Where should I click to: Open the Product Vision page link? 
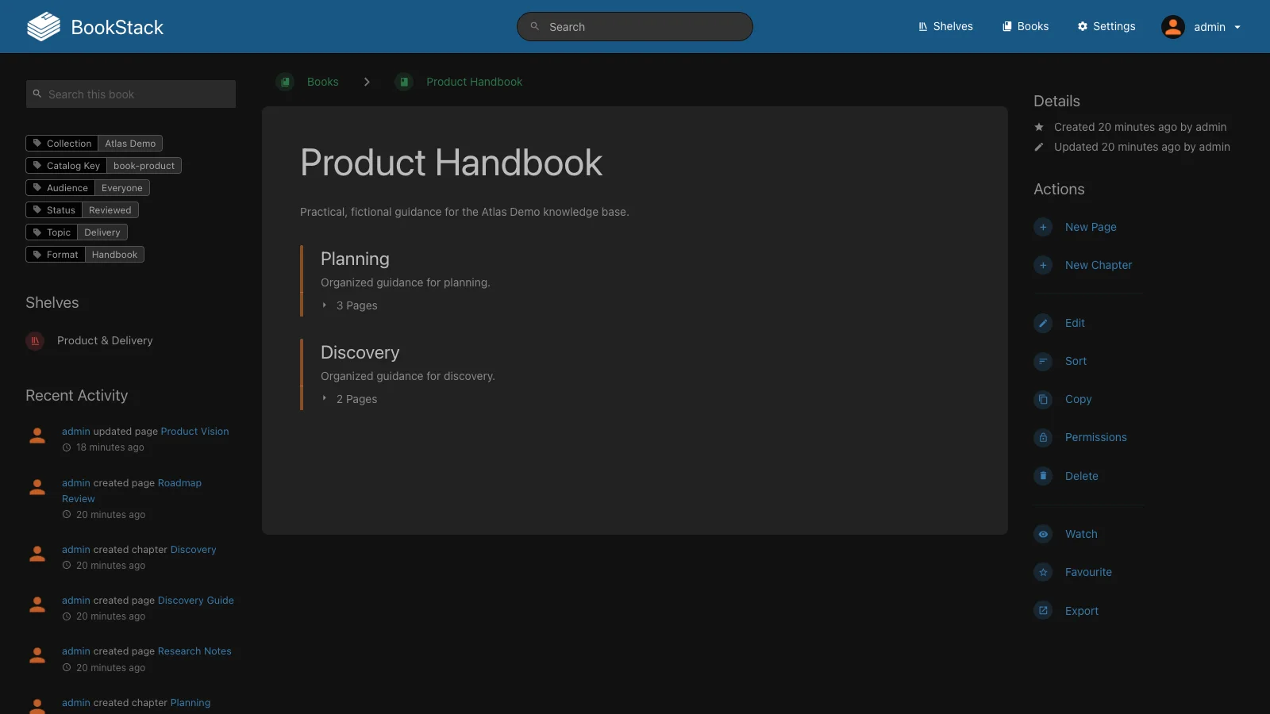[x=194, y=432]
